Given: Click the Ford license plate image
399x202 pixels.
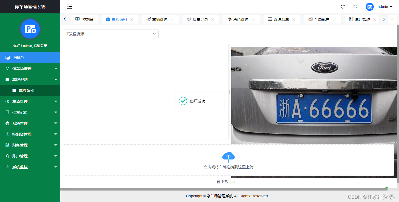Looking at the screenshot, I should 314,112.
